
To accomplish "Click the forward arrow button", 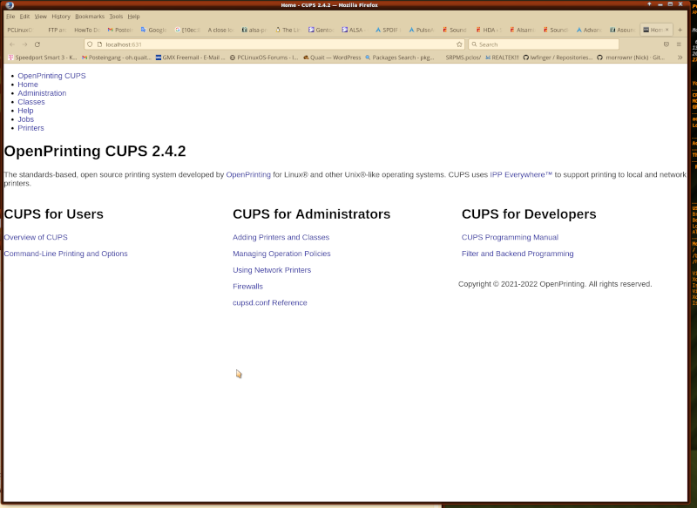I will point(24,44).
